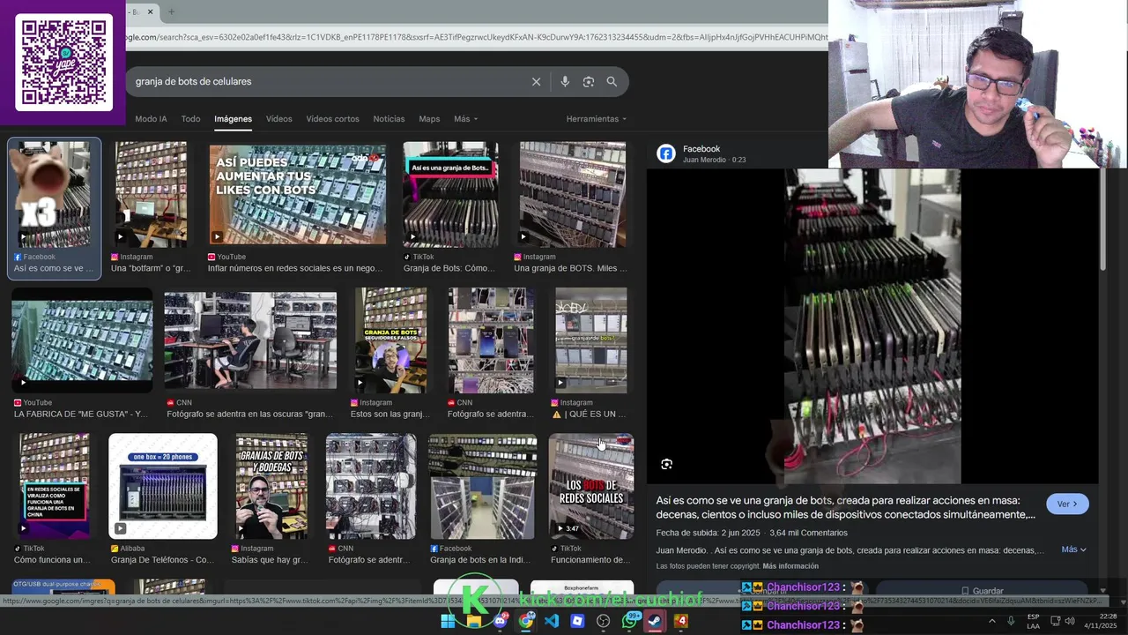Switch to the Videos cortos tab
1128x635 pixels.
332,119
